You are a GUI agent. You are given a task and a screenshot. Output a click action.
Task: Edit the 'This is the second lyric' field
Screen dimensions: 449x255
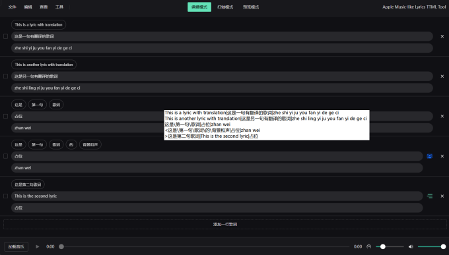click(217, 196)
